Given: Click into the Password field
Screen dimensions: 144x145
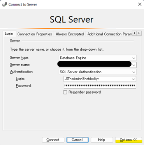Looking at the screenshot, I should pyautogui.click(x=100, y=86).
